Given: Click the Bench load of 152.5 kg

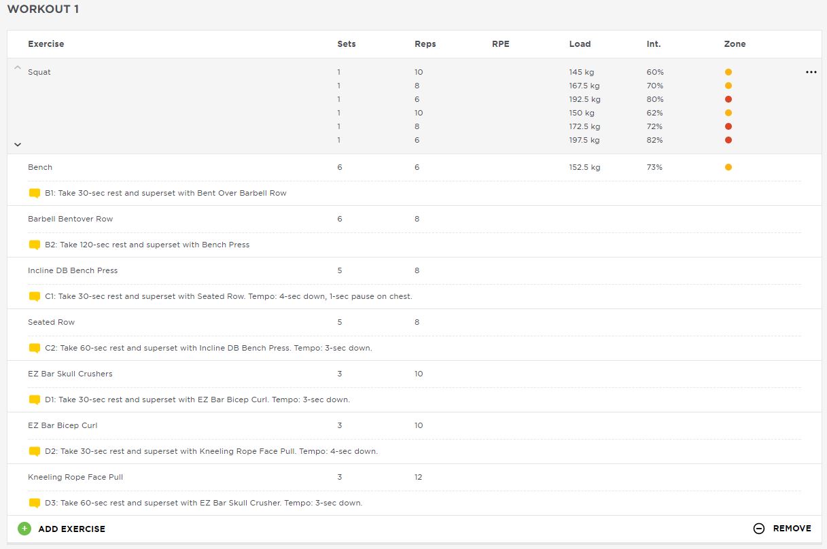Looking at the screenshot, I should tap(585, 167).
